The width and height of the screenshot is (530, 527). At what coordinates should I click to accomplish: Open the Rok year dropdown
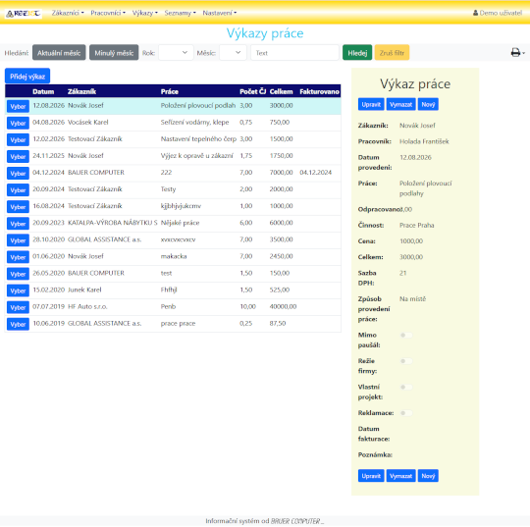(x=176, y=53)
